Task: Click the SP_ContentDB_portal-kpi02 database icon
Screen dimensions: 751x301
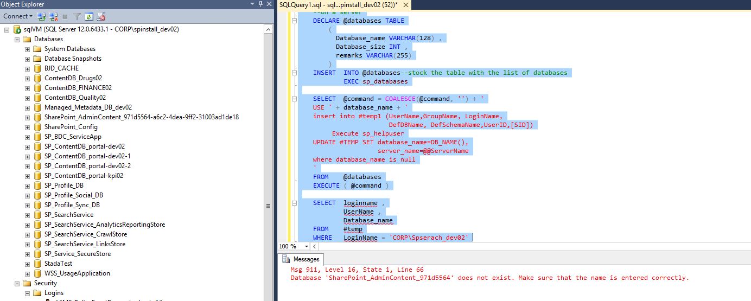Action: pyautogui.click(x=37, y=176)
